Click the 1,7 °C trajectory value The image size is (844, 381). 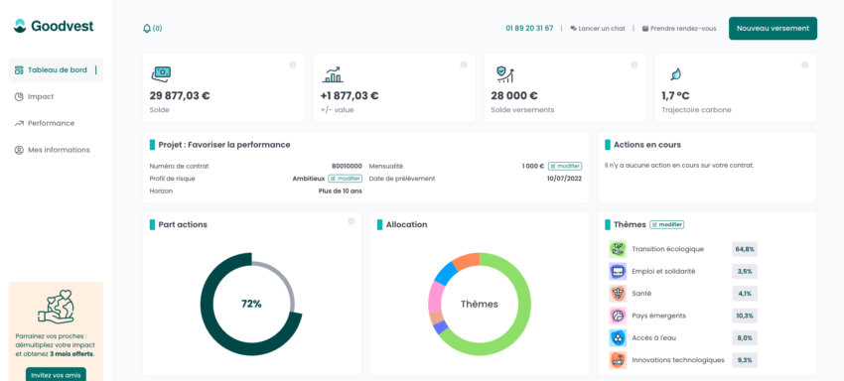675,96
